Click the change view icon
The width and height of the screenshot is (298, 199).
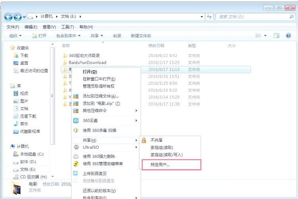click(258, 36)
